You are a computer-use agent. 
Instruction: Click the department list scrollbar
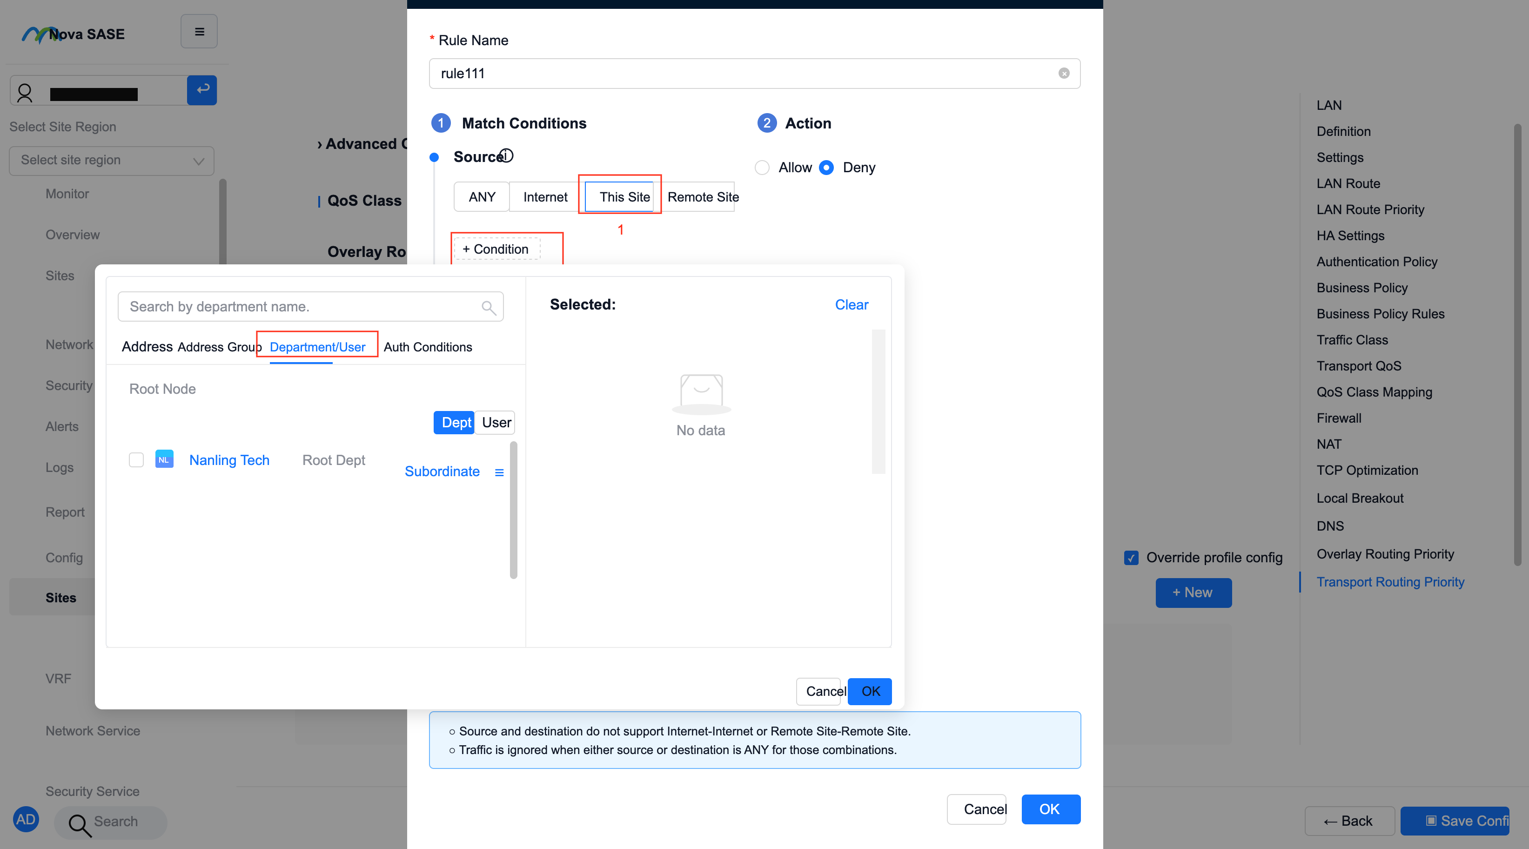[513, 509]
